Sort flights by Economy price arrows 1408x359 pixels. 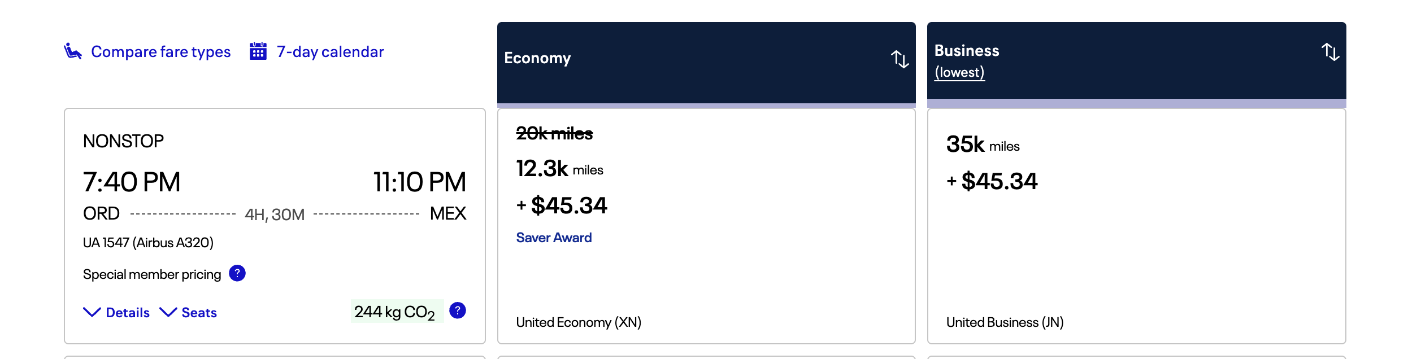pos(899,59)
